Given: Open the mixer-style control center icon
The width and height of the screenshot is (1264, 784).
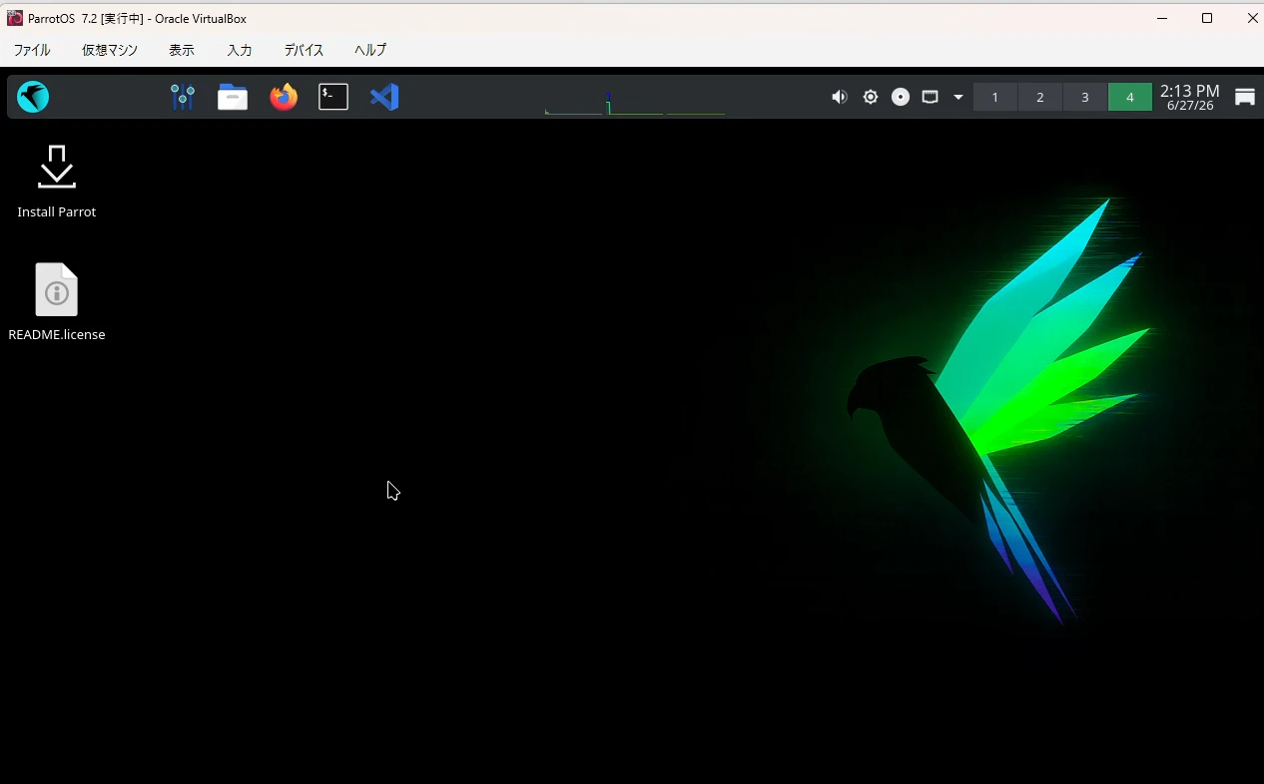Looking at the screenshot, I should 182,97.
